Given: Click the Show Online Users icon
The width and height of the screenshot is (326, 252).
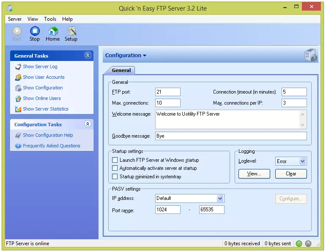Looking at the screenshot, I should pyautogui.click(x=18, y=99).
